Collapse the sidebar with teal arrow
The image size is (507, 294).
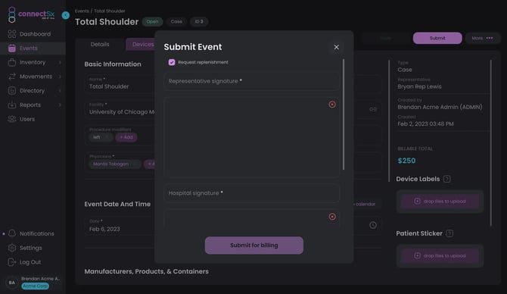click(66, 15)
